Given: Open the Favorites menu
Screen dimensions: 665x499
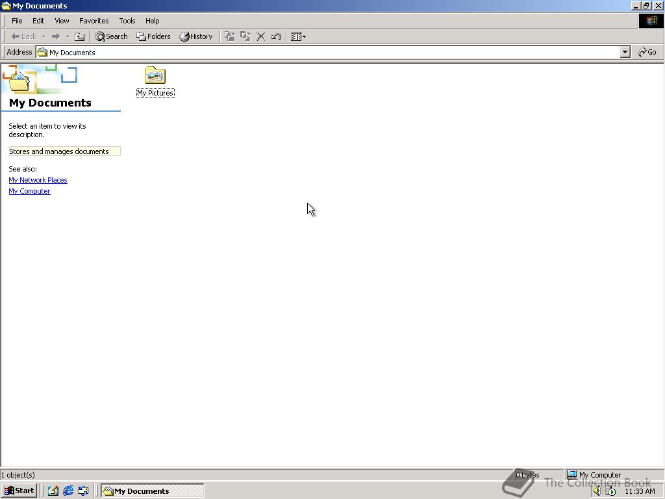Looking at the screenshot, I should pyautogui.click(x=94, y=21).
